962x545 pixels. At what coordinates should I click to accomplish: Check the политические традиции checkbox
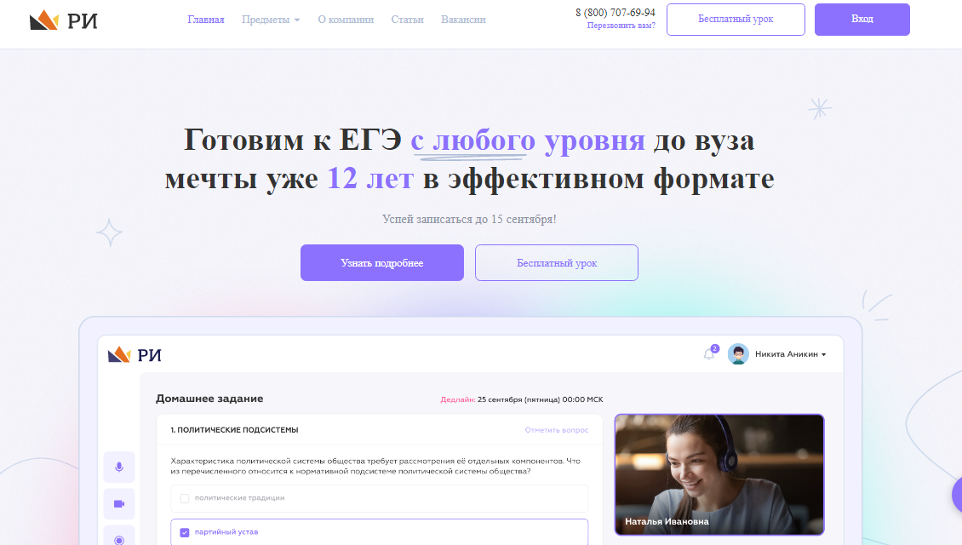184,498
